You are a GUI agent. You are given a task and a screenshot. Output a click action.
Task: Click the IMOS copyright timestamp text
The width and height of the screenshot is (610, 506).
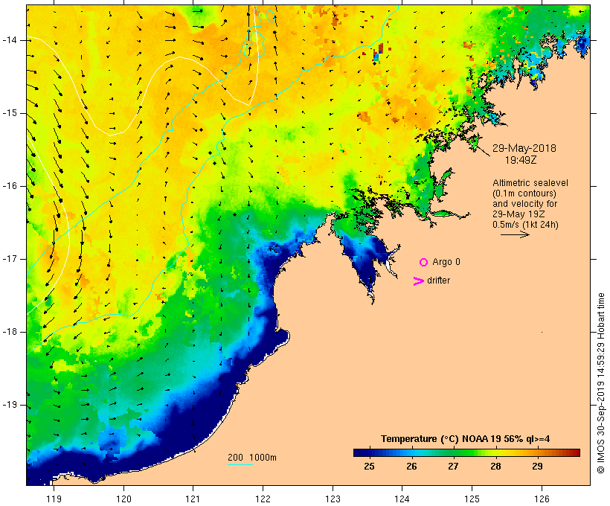coord(600,383)
